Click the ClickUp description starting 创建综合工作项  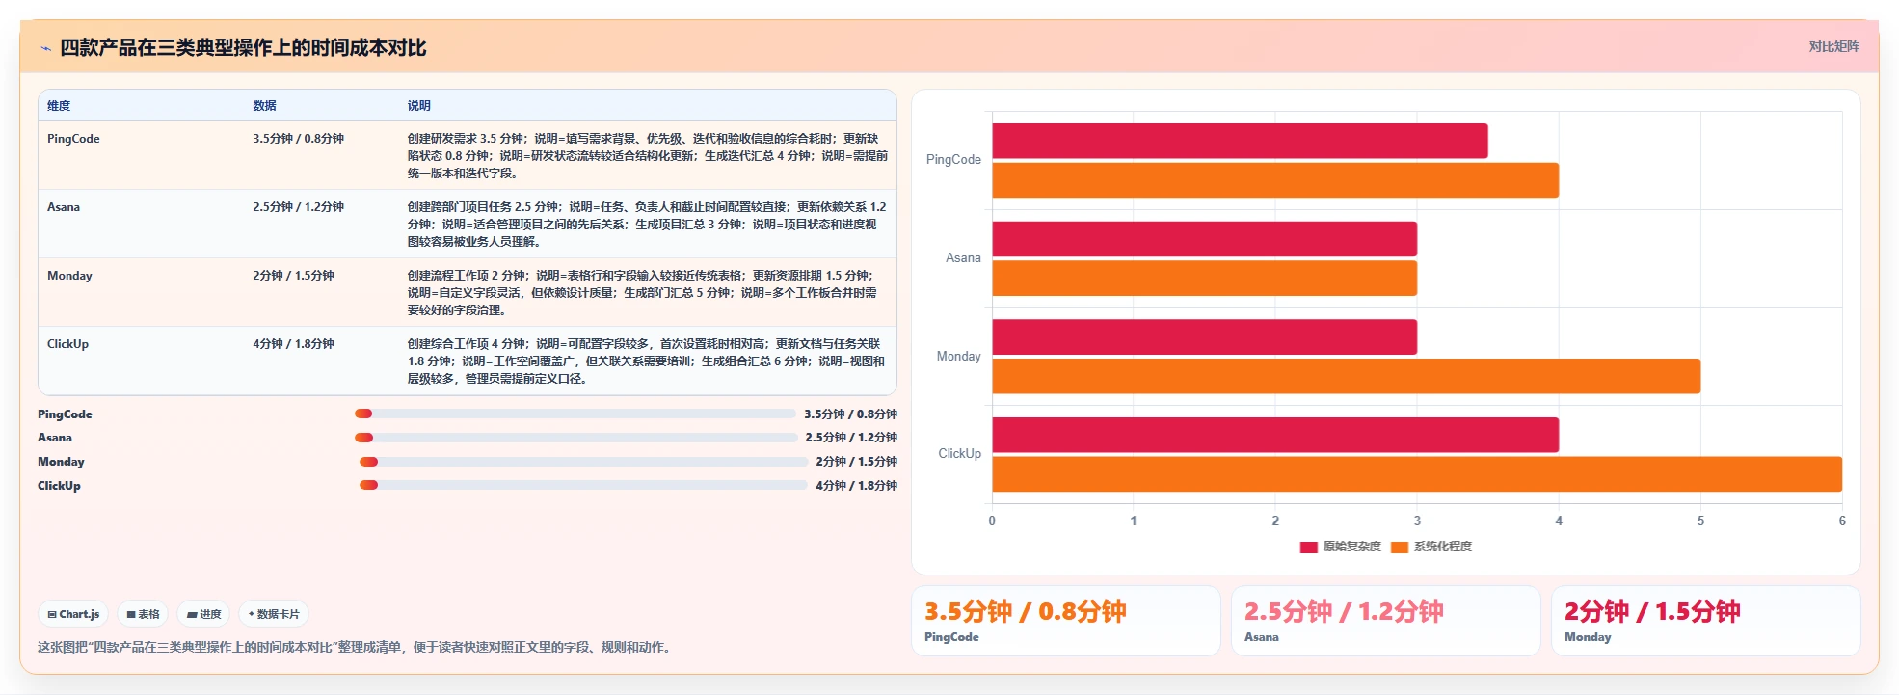point(648,361)
